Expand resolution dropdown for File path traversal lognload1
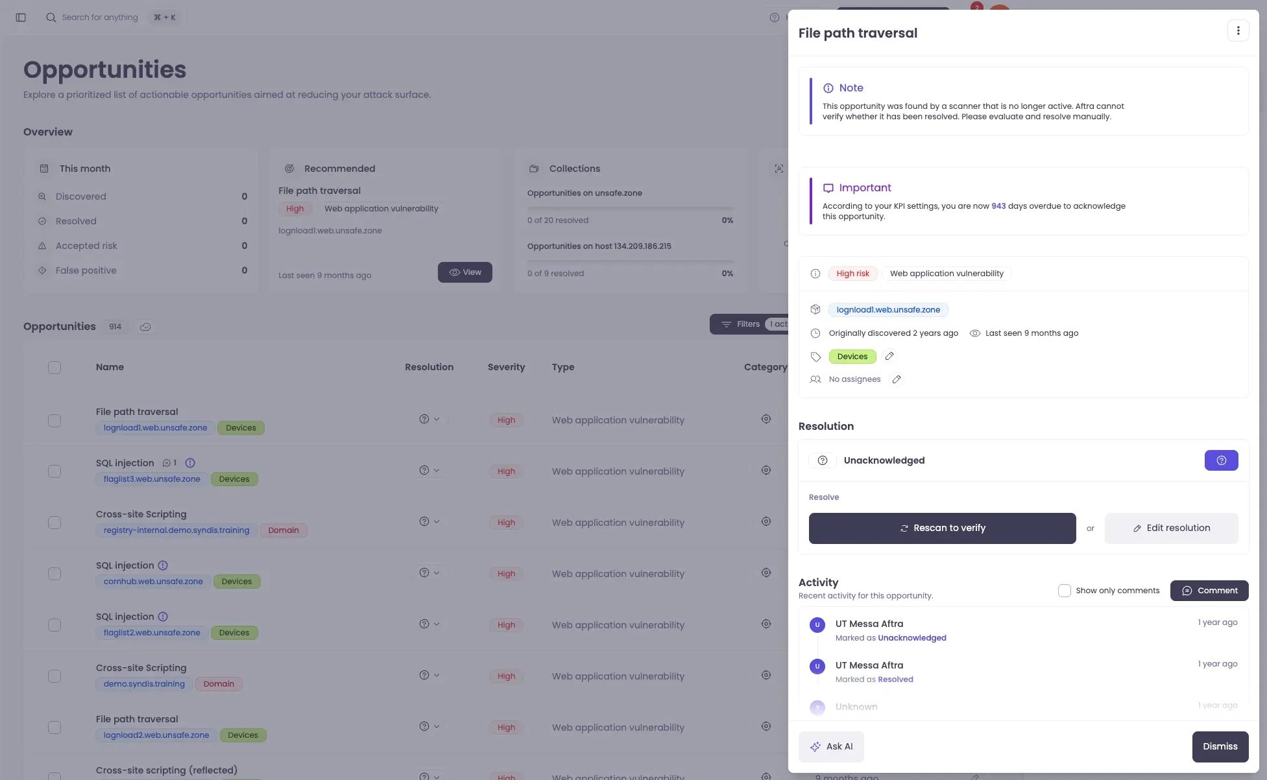 (429, 419)
